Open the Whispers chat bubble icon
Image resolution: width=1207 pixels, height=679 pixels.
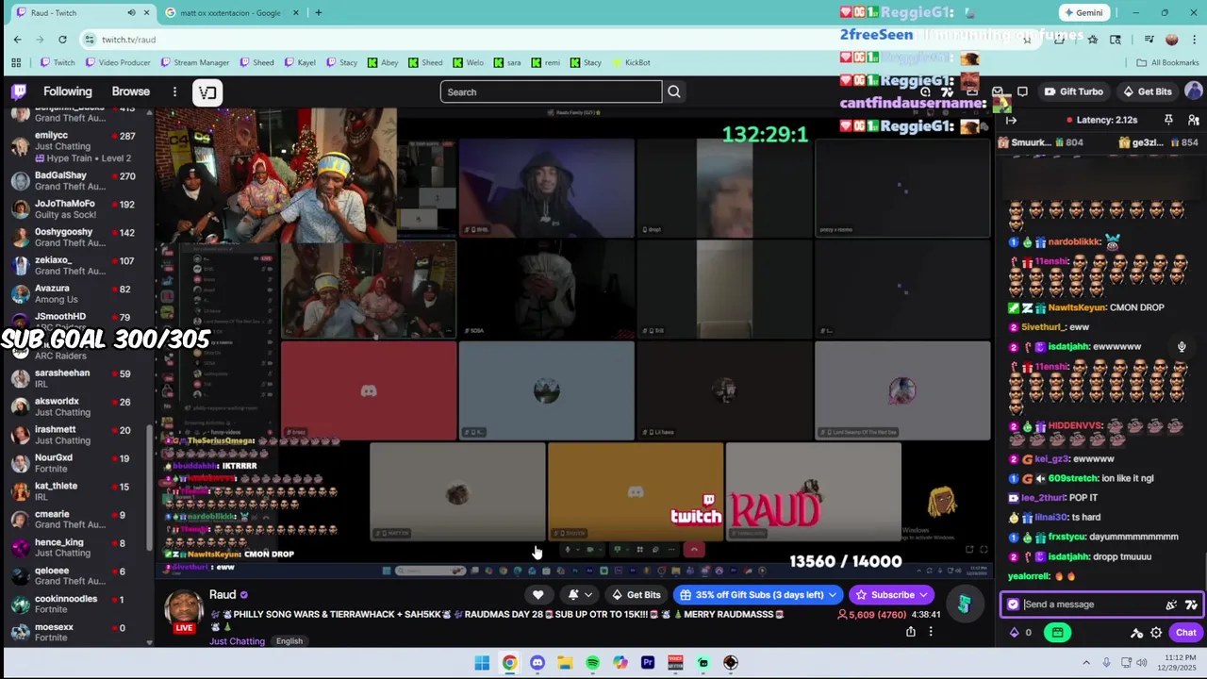coord(1022,91)
